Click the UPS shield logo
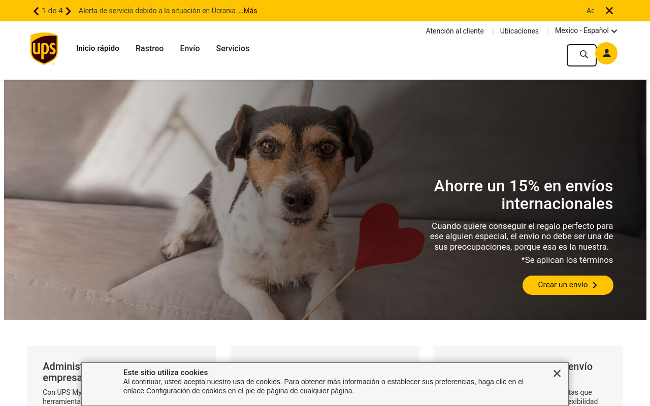The width and height of the screenshot is (650, 406). (44, 49)
